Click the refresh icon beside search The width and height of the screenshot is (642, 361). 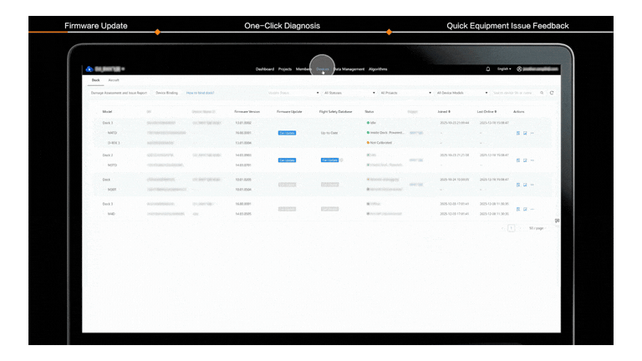pos(552,93)
